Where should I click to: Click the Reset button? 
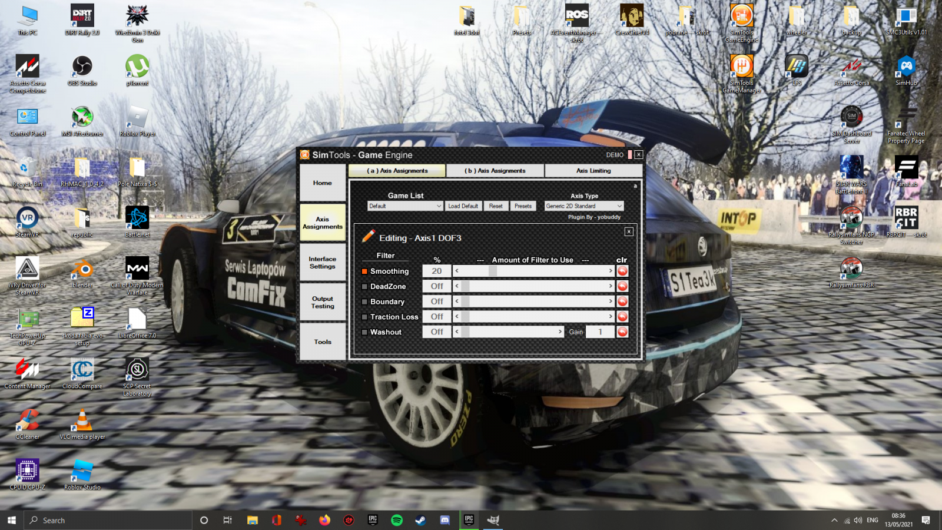point(496,206)
